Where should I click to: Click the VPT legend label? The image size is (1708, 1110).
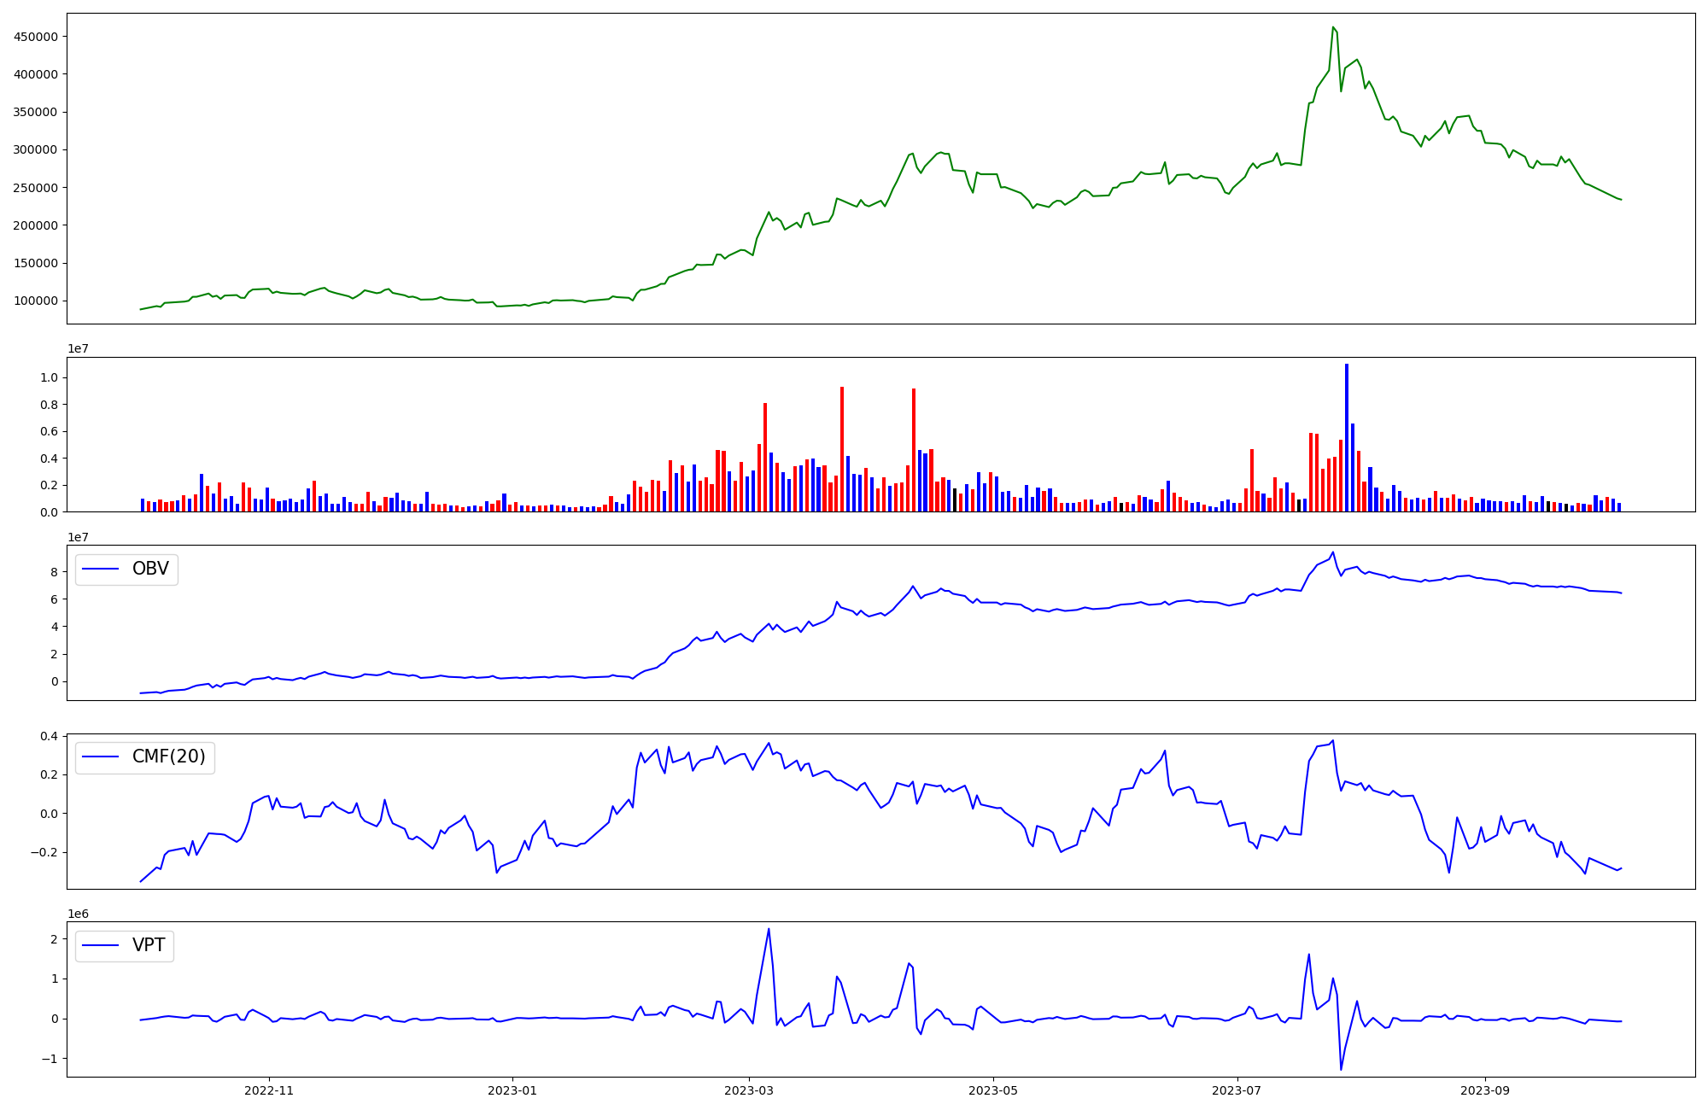[149, 946]
